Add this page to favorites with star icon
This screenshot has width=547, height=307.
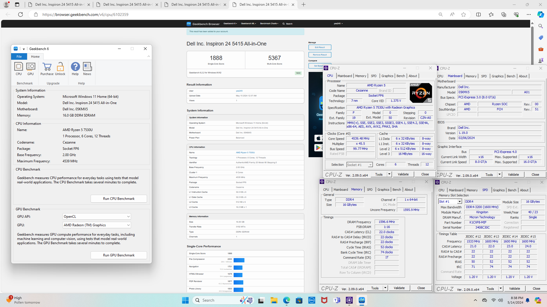(464, 14)
